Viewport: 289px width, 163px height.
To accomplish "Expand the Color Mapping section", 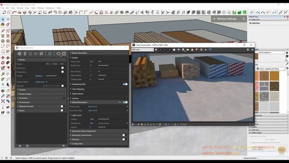I will tap(99, 89).
